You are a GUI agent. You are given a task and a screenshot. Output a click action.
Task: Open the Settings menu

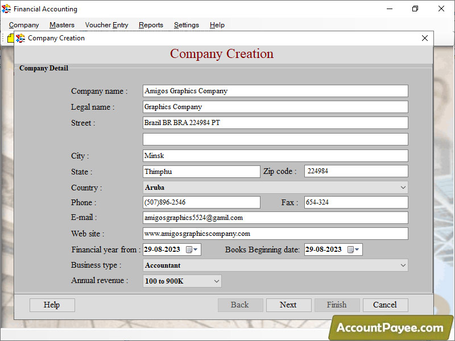(x=186, y=25)
